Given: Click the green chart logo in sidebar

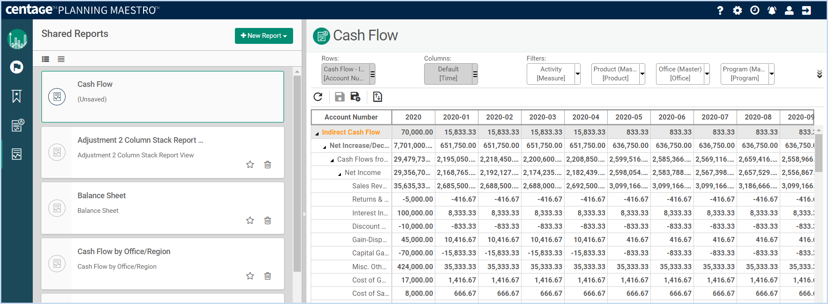Looking at the screenshot, I should 17,39.
